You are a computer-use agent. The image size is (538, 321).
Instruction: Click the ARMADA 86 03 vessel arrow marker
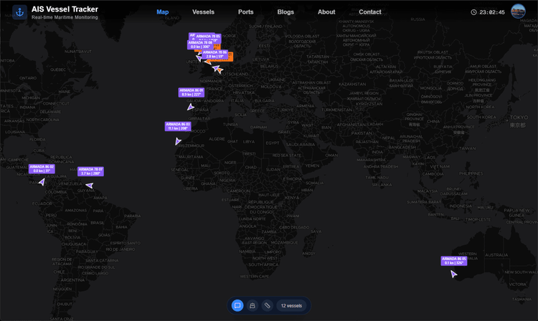click(178, 141)
